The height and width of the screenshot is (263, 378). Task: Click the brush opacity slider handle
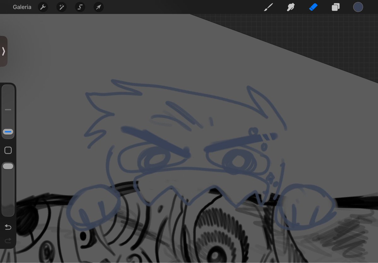8,166
